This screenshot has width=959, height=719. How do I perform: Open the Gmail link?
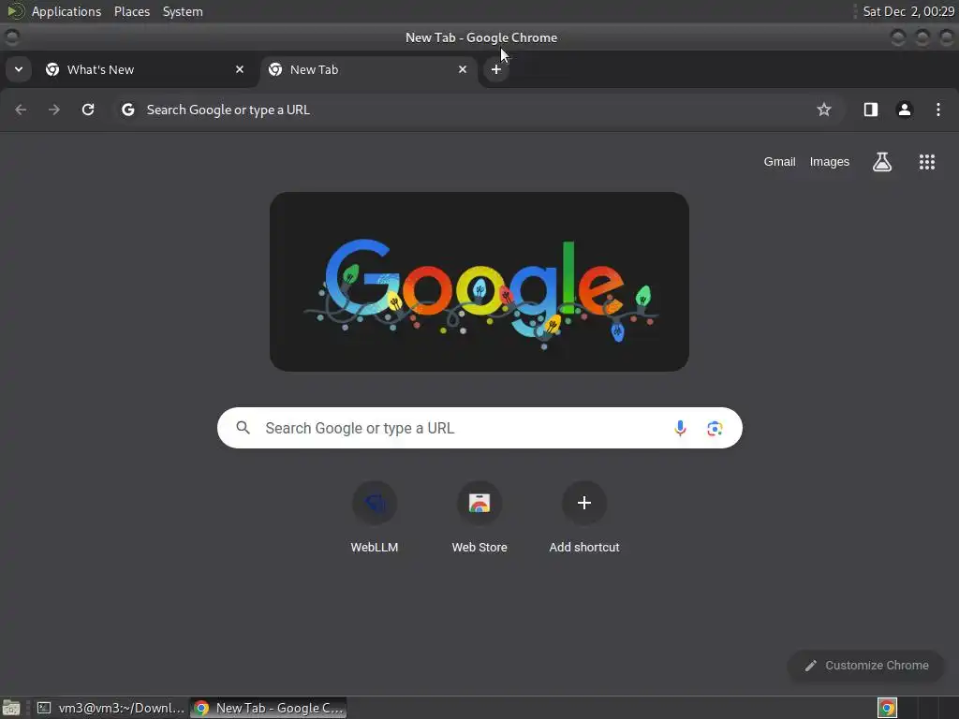click(x=779, y=162)
